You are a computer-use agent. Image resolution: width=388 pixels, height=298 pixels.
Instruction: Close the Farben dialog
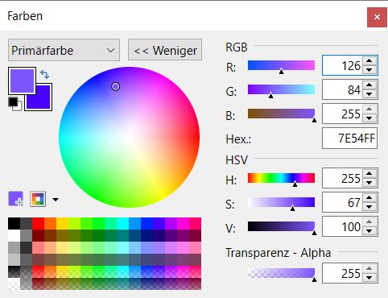[x=377, y=17]
